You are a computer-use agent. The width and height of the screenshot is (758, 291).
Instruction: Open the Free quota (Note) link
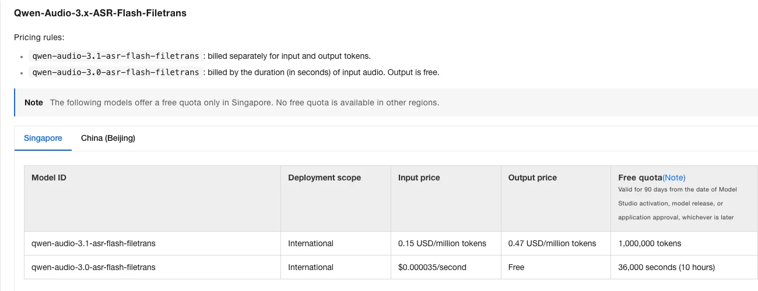(x=674, y=178)
